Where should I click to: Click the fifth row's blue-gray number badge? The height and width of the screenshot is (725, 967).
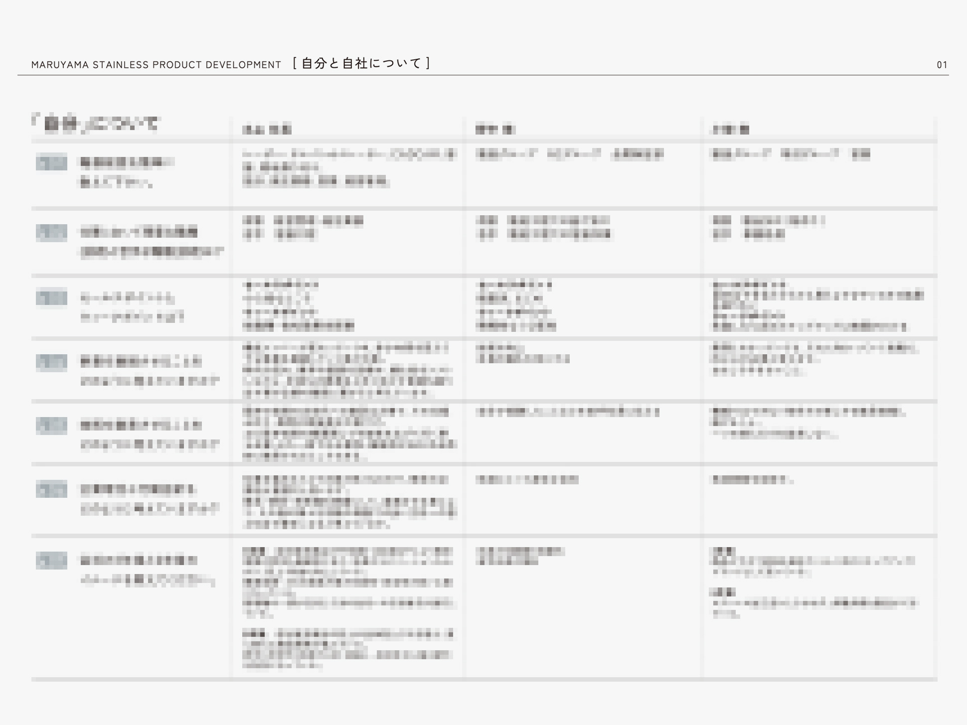click(51, 426)
